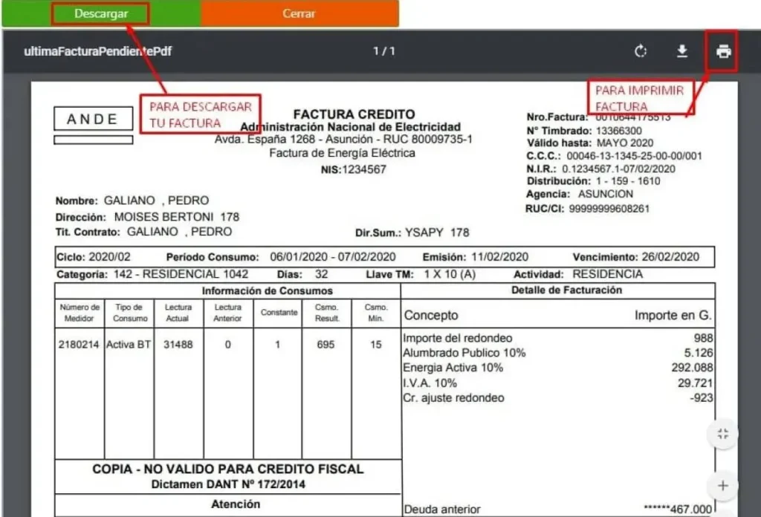Click the Válido hasta MAYO 2020 value
The image size is (761, 517).
point(624,143)
